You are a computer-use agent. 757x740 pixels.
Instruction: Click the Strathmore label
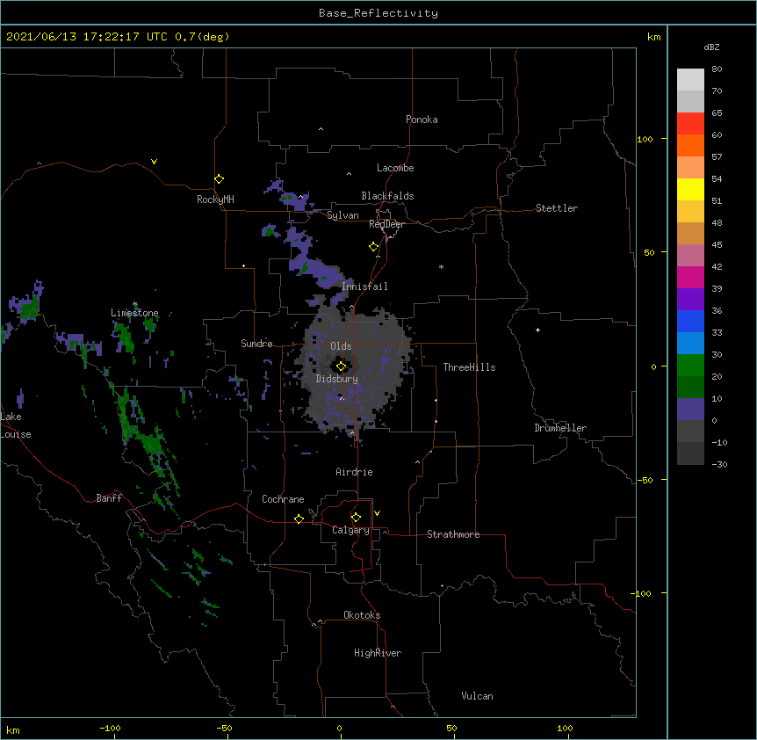click(453, 534)
